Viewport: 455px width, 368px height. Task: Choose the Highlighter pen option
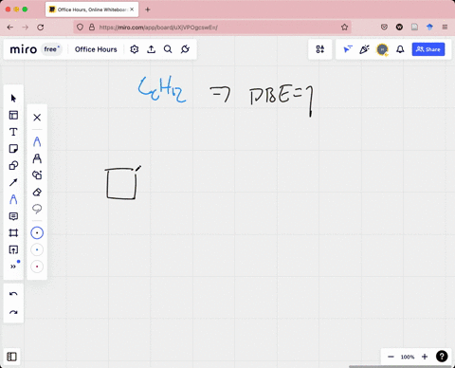point(37,158)
